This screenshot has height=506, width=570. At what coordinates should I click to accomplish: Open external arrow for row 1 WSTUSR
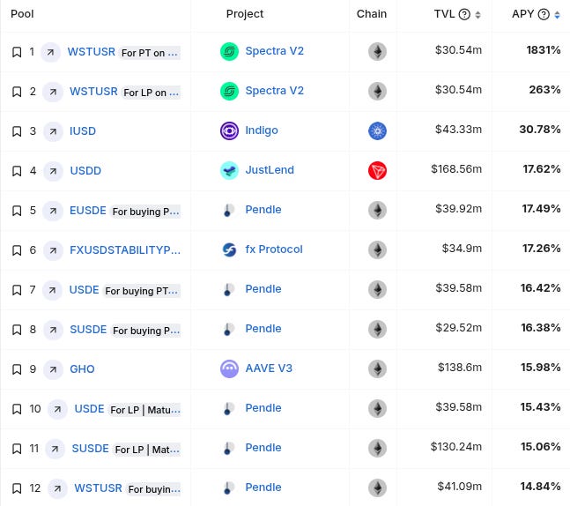click(50, 52)
